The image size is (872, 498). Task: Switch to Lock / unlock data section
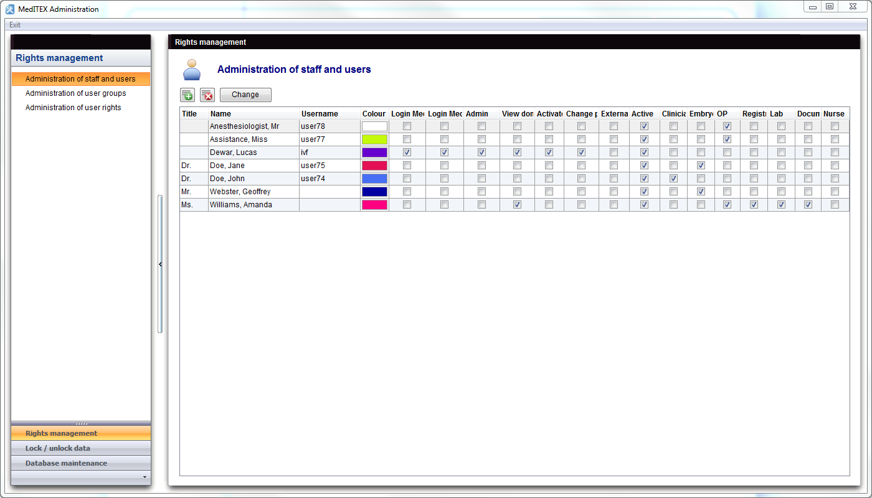point(81,448)
